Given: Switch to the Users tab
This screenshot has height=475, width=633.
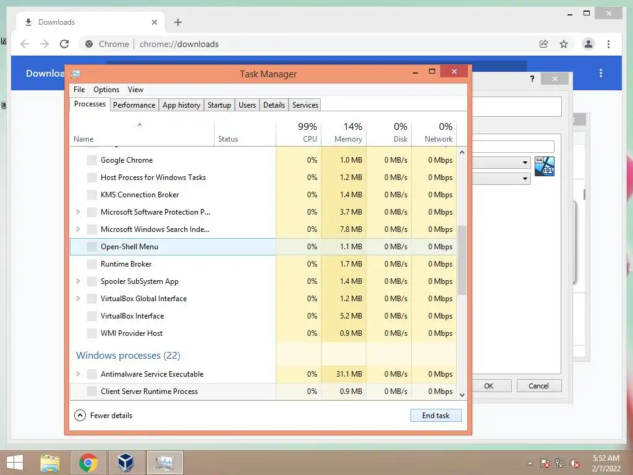Looking at the screenshot, I should (247, 105).
